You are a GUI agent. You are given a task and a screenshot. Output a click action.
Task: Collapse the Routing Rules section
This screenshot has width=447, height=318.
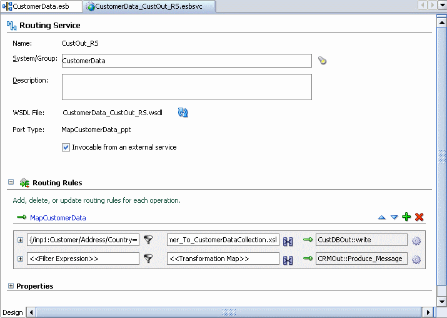pyautogui.click(x=11, y=182)
